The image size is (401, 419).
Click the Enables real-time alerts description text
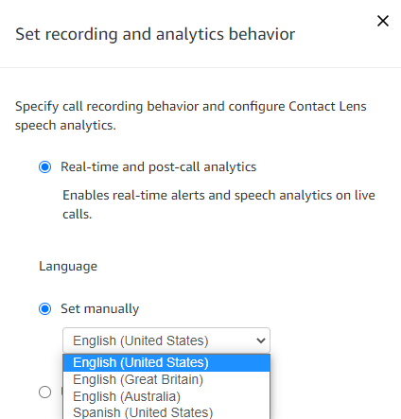(218, 204)
